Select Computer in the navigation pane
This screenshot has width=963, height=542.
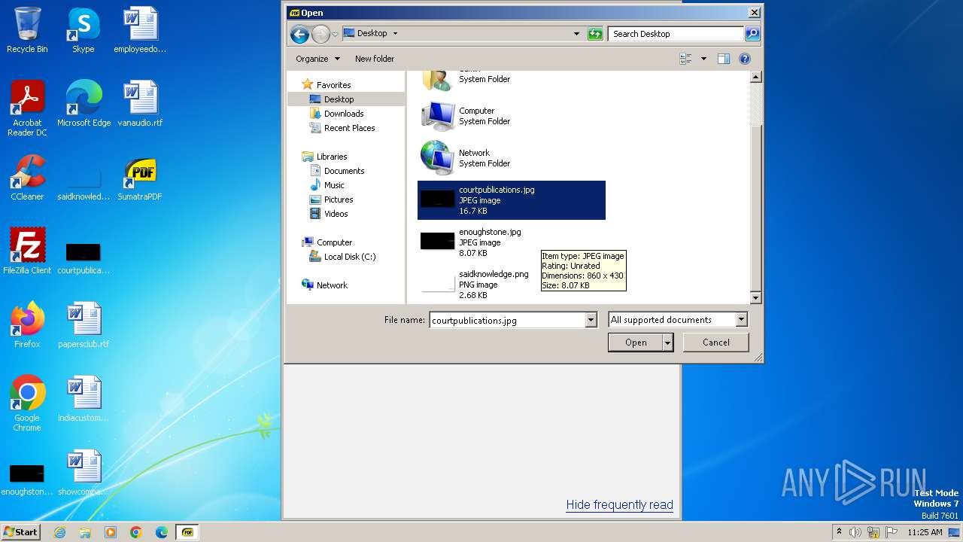[x=327, y=242]
